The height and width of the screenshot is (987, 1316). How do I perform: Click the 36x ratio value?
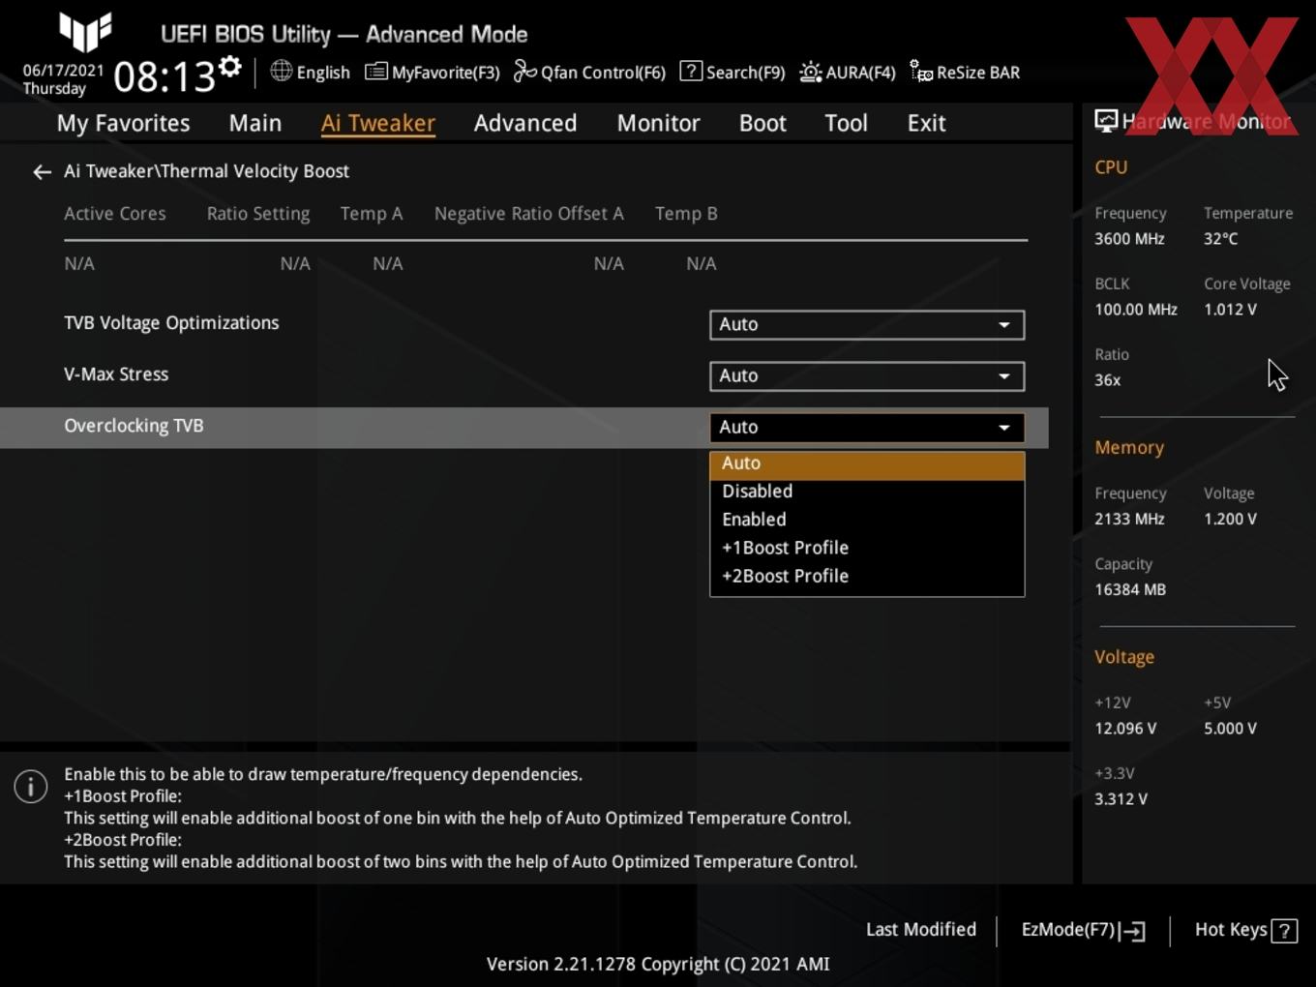[1107, 380]
